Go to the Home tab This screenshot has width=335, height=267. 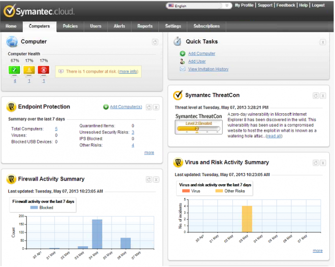pyautogui.click(x=11, y=26)
